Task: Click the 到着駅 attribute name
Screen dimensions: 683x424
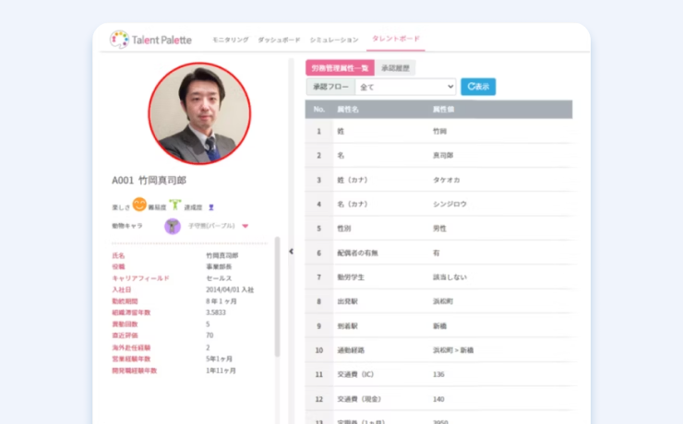Action: [x=348, y=326]
